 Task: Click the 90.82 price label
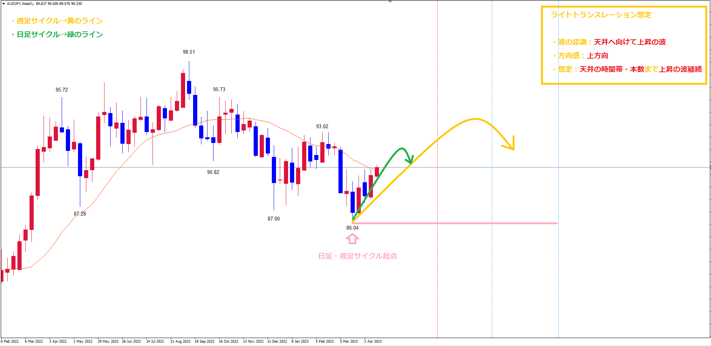(x=213, y=172)
